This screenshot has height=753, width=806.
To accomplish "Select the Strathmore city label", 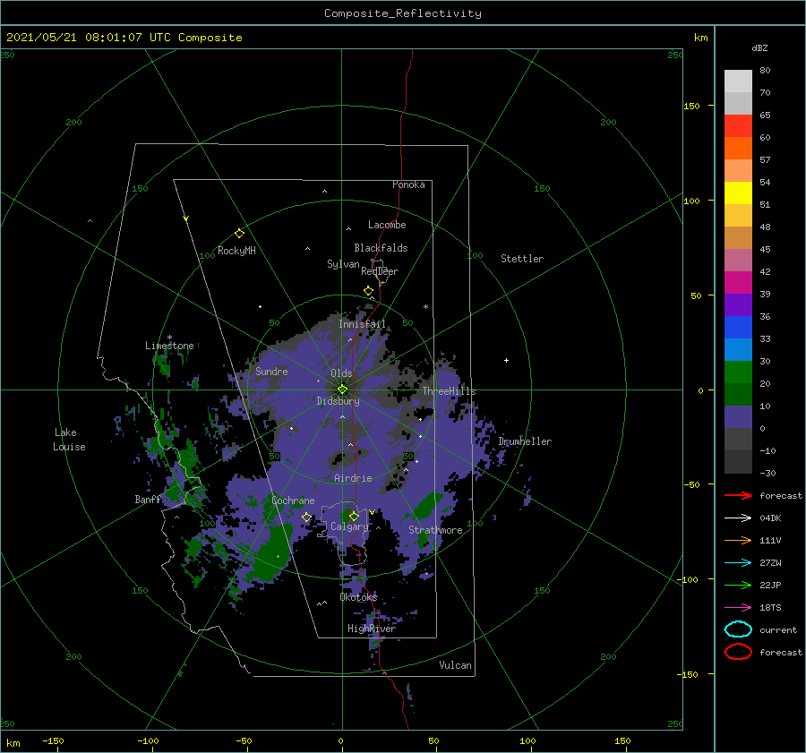I will (x=435, y=530).
